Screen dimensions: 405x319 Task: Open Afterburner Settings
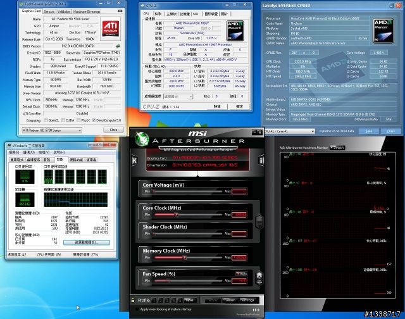coord(247,301)
